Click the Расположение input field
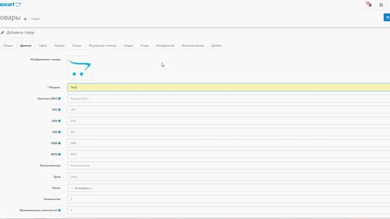Screen dimensions: 390x219 tap(229, 165)
